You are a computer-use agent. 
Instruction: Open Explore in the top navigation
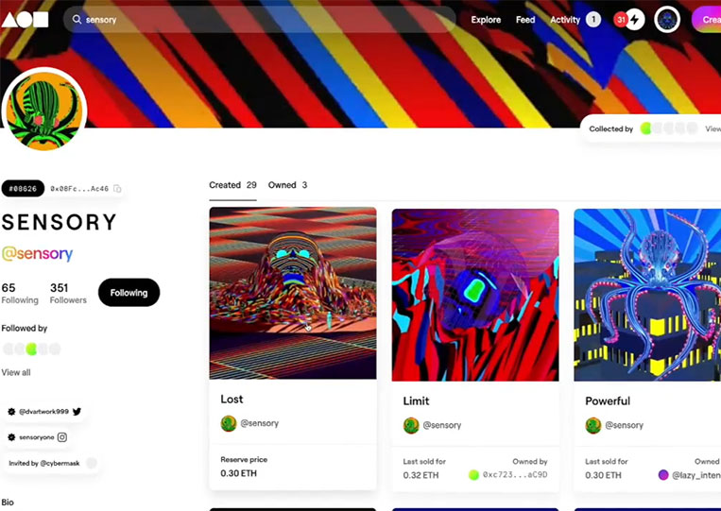click(x=486, y=20)
